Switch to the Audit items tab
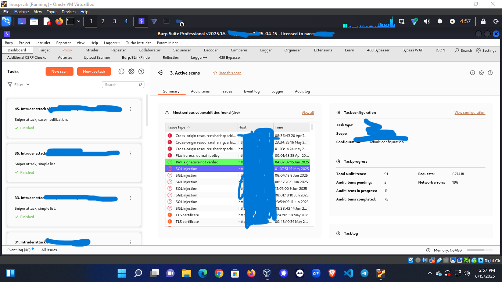The width and height of the screenshot is (502, 282). tap(200, 91)
